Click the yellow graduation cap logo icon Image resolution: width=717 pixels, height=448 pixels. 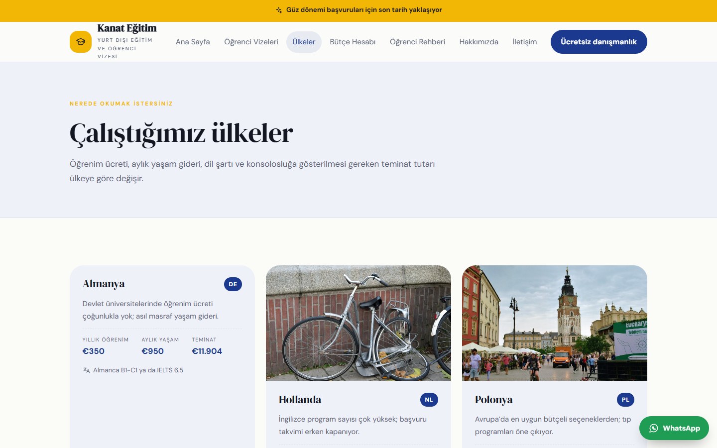[x=81, y=42]
